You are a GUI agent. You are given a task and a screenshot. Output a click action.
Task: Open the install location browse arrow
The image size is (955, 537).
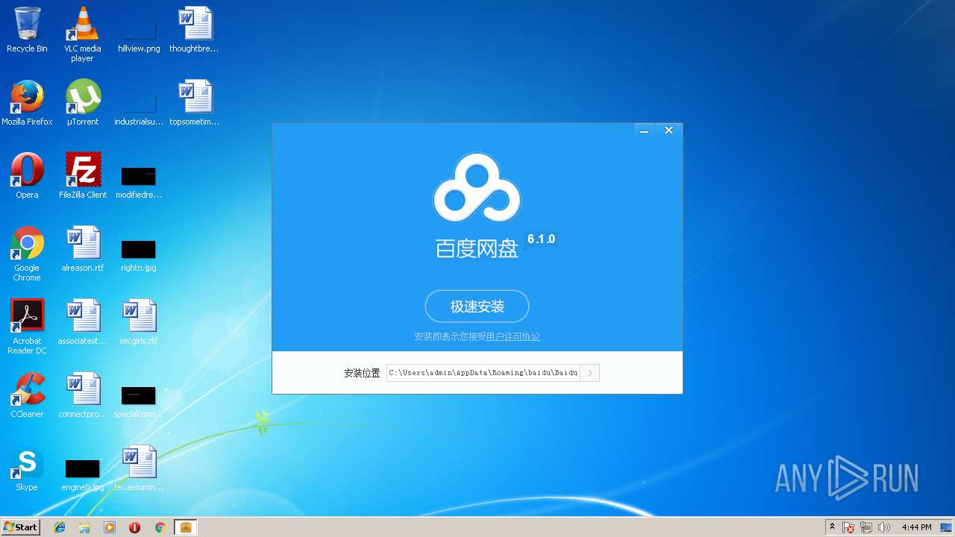point(589,373)
